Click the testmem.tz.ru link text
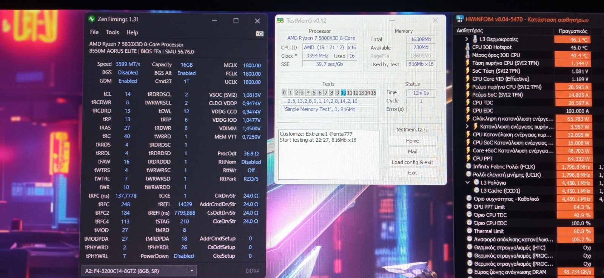 (x=412, y=130)
